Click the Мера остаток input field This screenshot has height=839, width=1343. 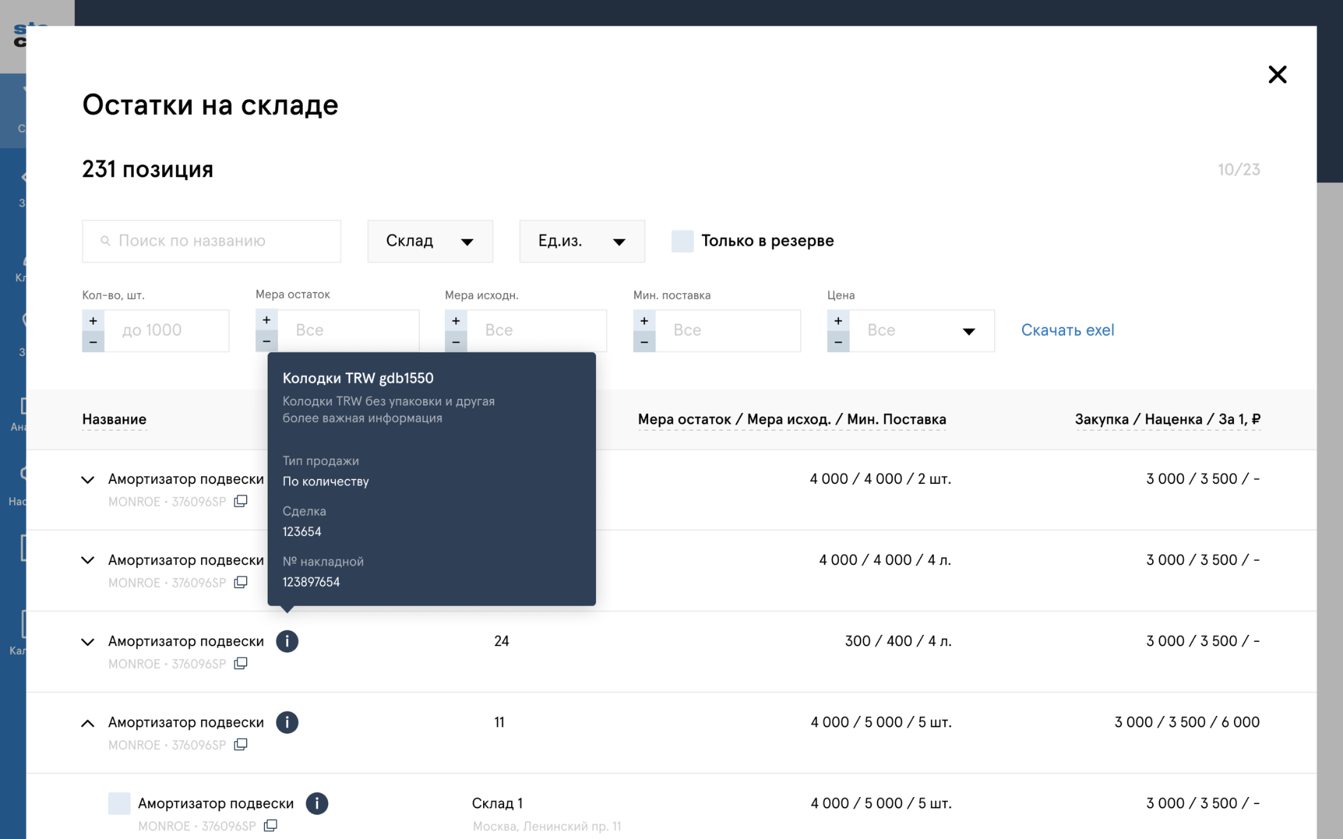click(x=348, y=331)
